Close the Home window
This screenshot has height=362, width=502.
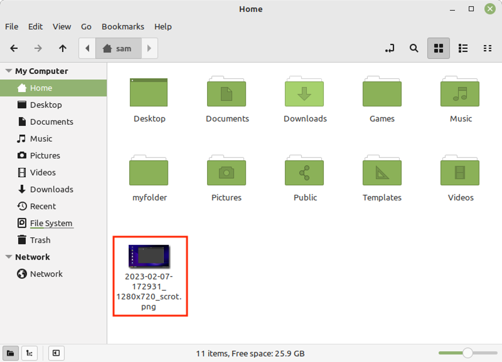pyautogui.click(x=490, y=9)
